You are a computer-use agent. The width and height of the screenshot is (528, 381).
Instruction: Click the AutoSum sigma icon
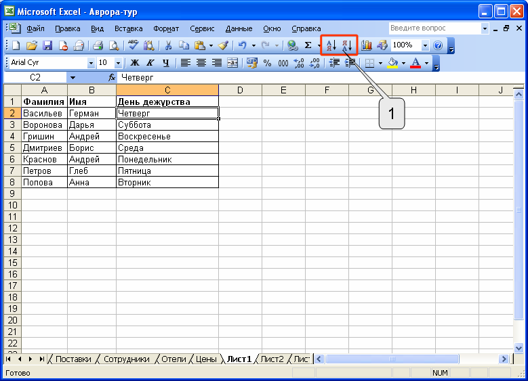point(308,45)
